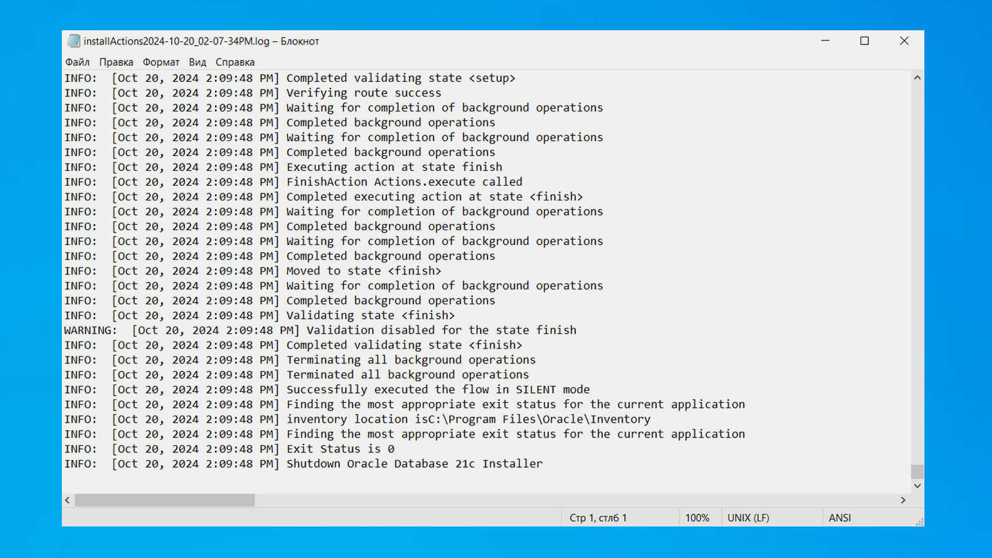Click the horizontal scrollbar left arrow
This screenshot has height=558, width=992.
click(68, 500)
